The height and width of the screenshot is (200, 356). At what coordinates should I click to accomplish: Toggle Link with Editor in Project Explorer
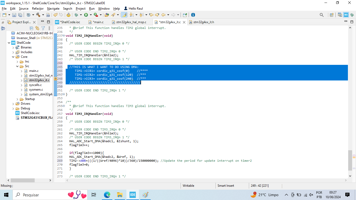[x=37, y=28]
